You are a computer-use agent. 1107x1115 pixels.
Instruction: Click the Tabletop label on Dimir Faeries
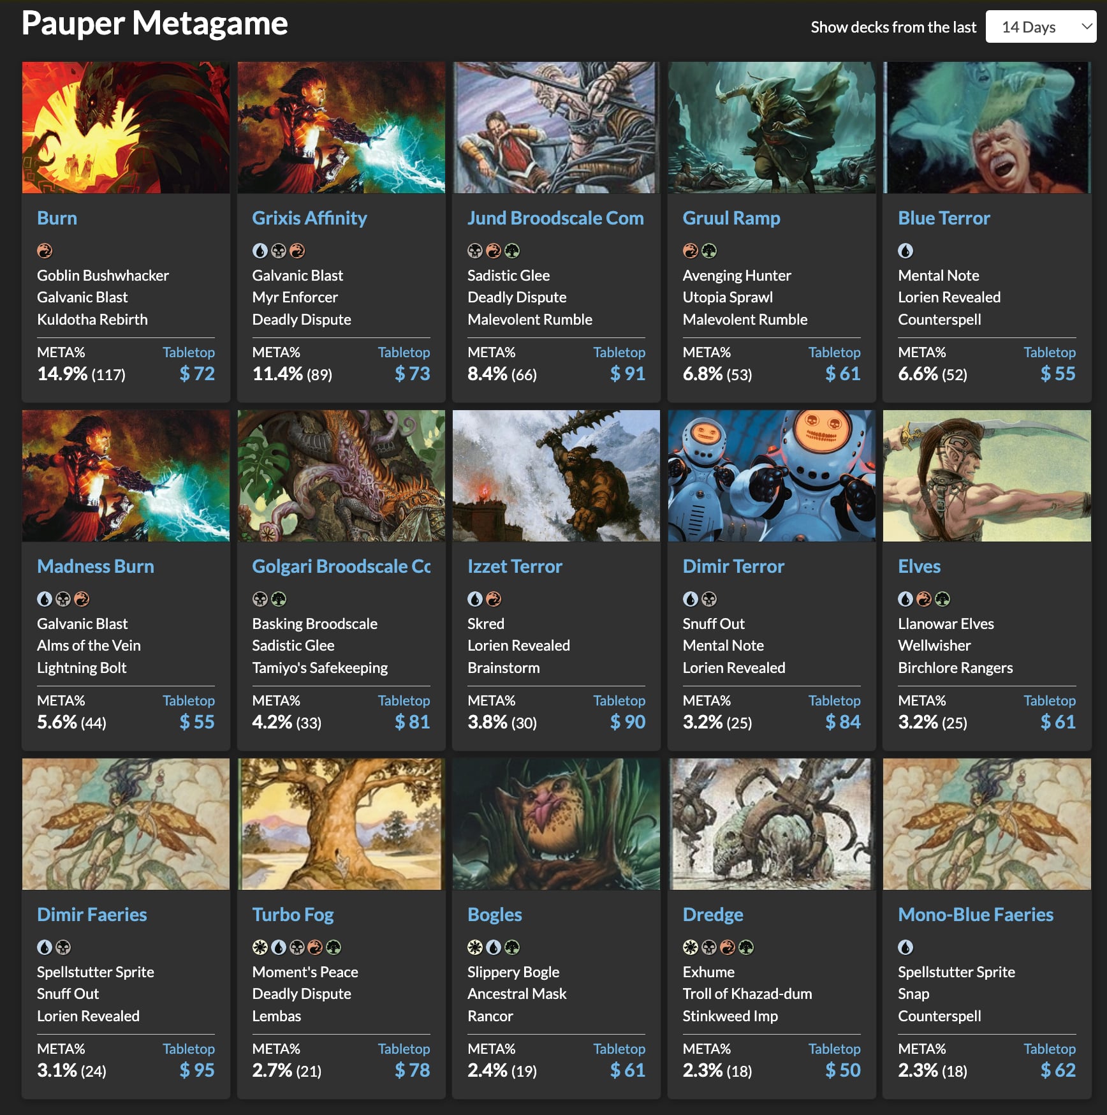(188, 1049)
